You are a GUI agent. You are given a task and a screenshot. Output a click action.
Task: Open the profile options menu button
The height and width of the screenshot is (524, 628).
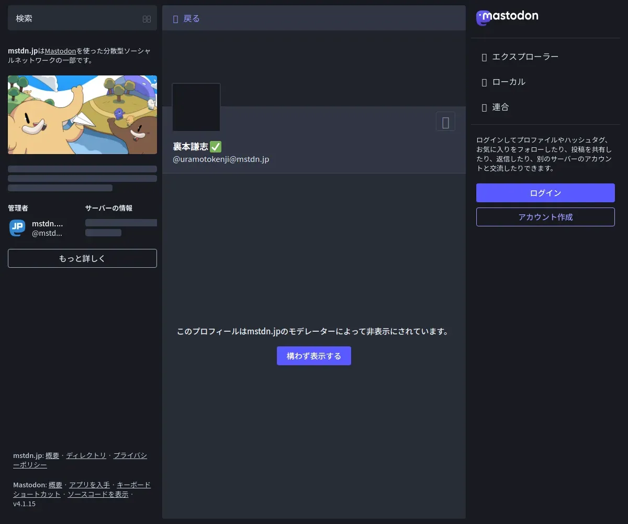(445, 122)
